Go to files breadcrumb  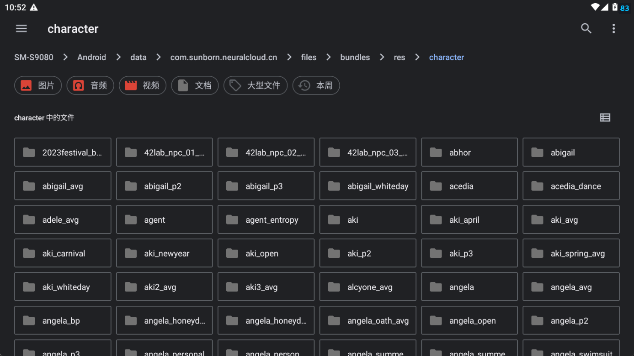309,57
